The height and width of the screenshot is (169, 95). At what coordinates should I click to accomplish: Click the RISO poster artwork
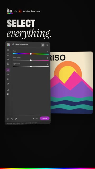coord(72,83)
